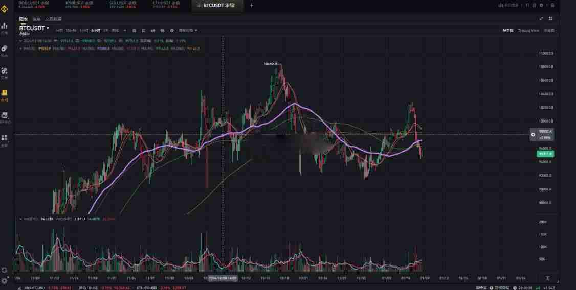Open the BTCUSDT symbol dropdown

click(48, 28)
